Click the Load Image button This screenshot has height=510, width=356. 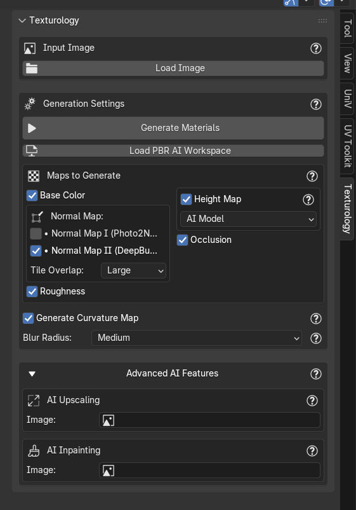point(173,68)
